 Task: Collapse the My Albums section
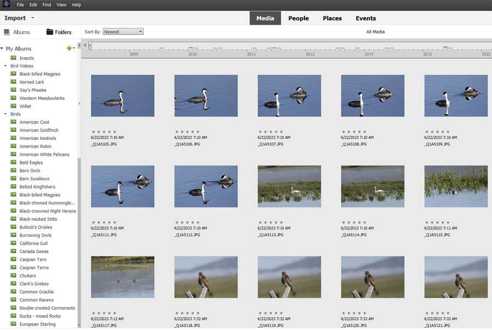click(2, 49)
